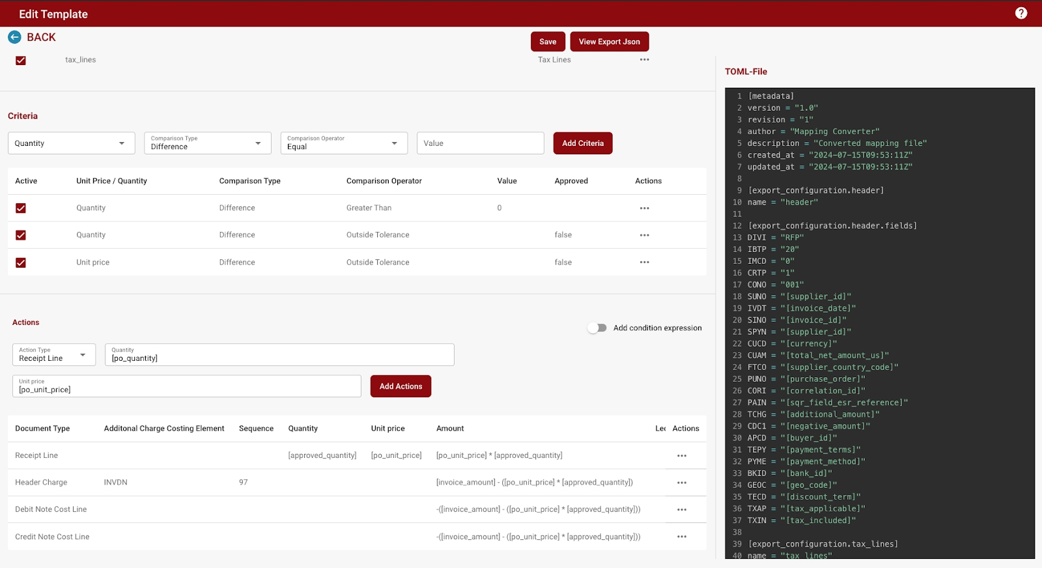The width and height of the screenshot is (1042, 568).
Task: Uncheck Active for Unit price criteria
Action: point(21,263)
